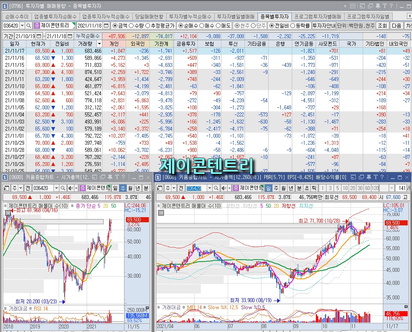Switch to the 당일매매현황 tab
This screenshot has width=412, height=332.
149,17
